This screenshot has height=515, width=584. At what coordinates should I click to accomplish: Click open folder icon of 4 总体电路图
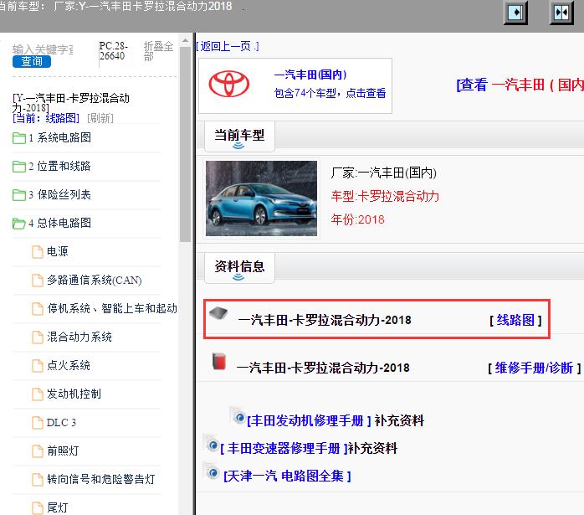coord(19,224)
